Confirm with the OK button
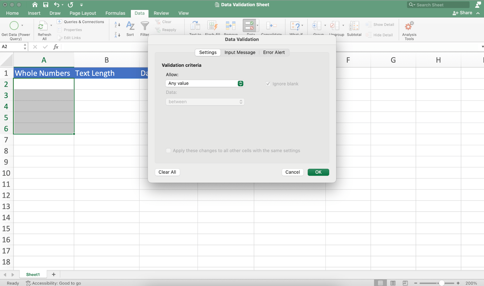This screenshot has width=484, height=286. coord(318,172)
